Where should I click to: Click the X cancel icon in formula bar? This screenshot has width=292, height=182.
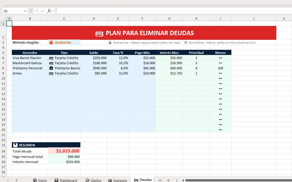click(x=37, y=11)
